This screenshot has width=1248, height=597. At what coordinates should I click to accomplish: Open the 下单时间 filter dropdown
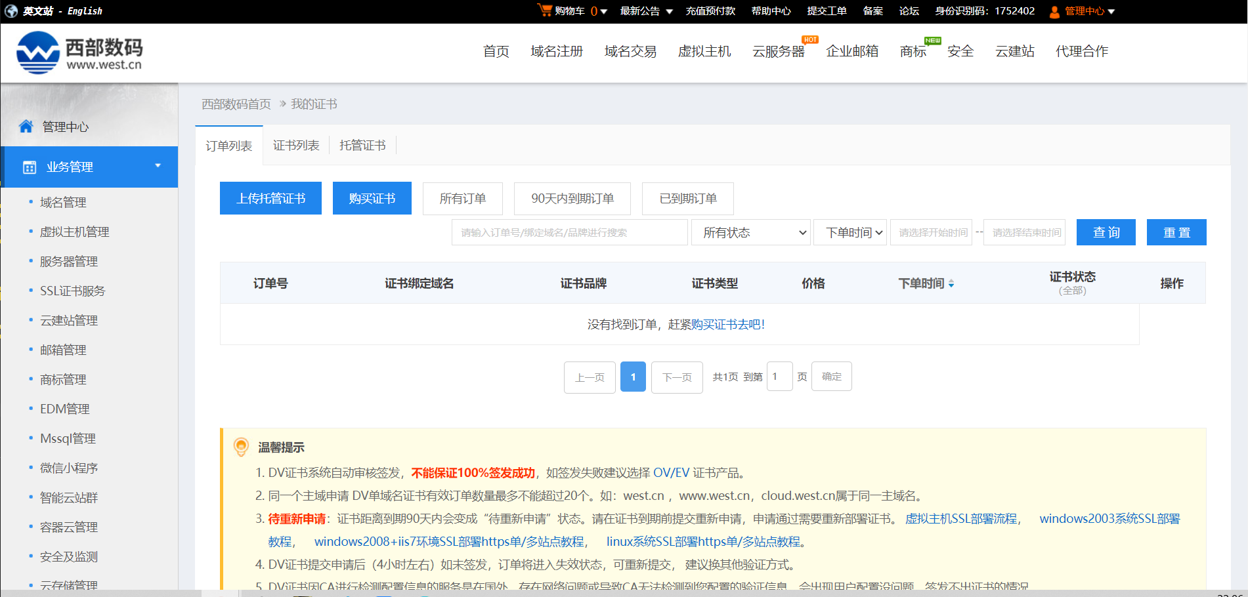[x=850, y=232]
